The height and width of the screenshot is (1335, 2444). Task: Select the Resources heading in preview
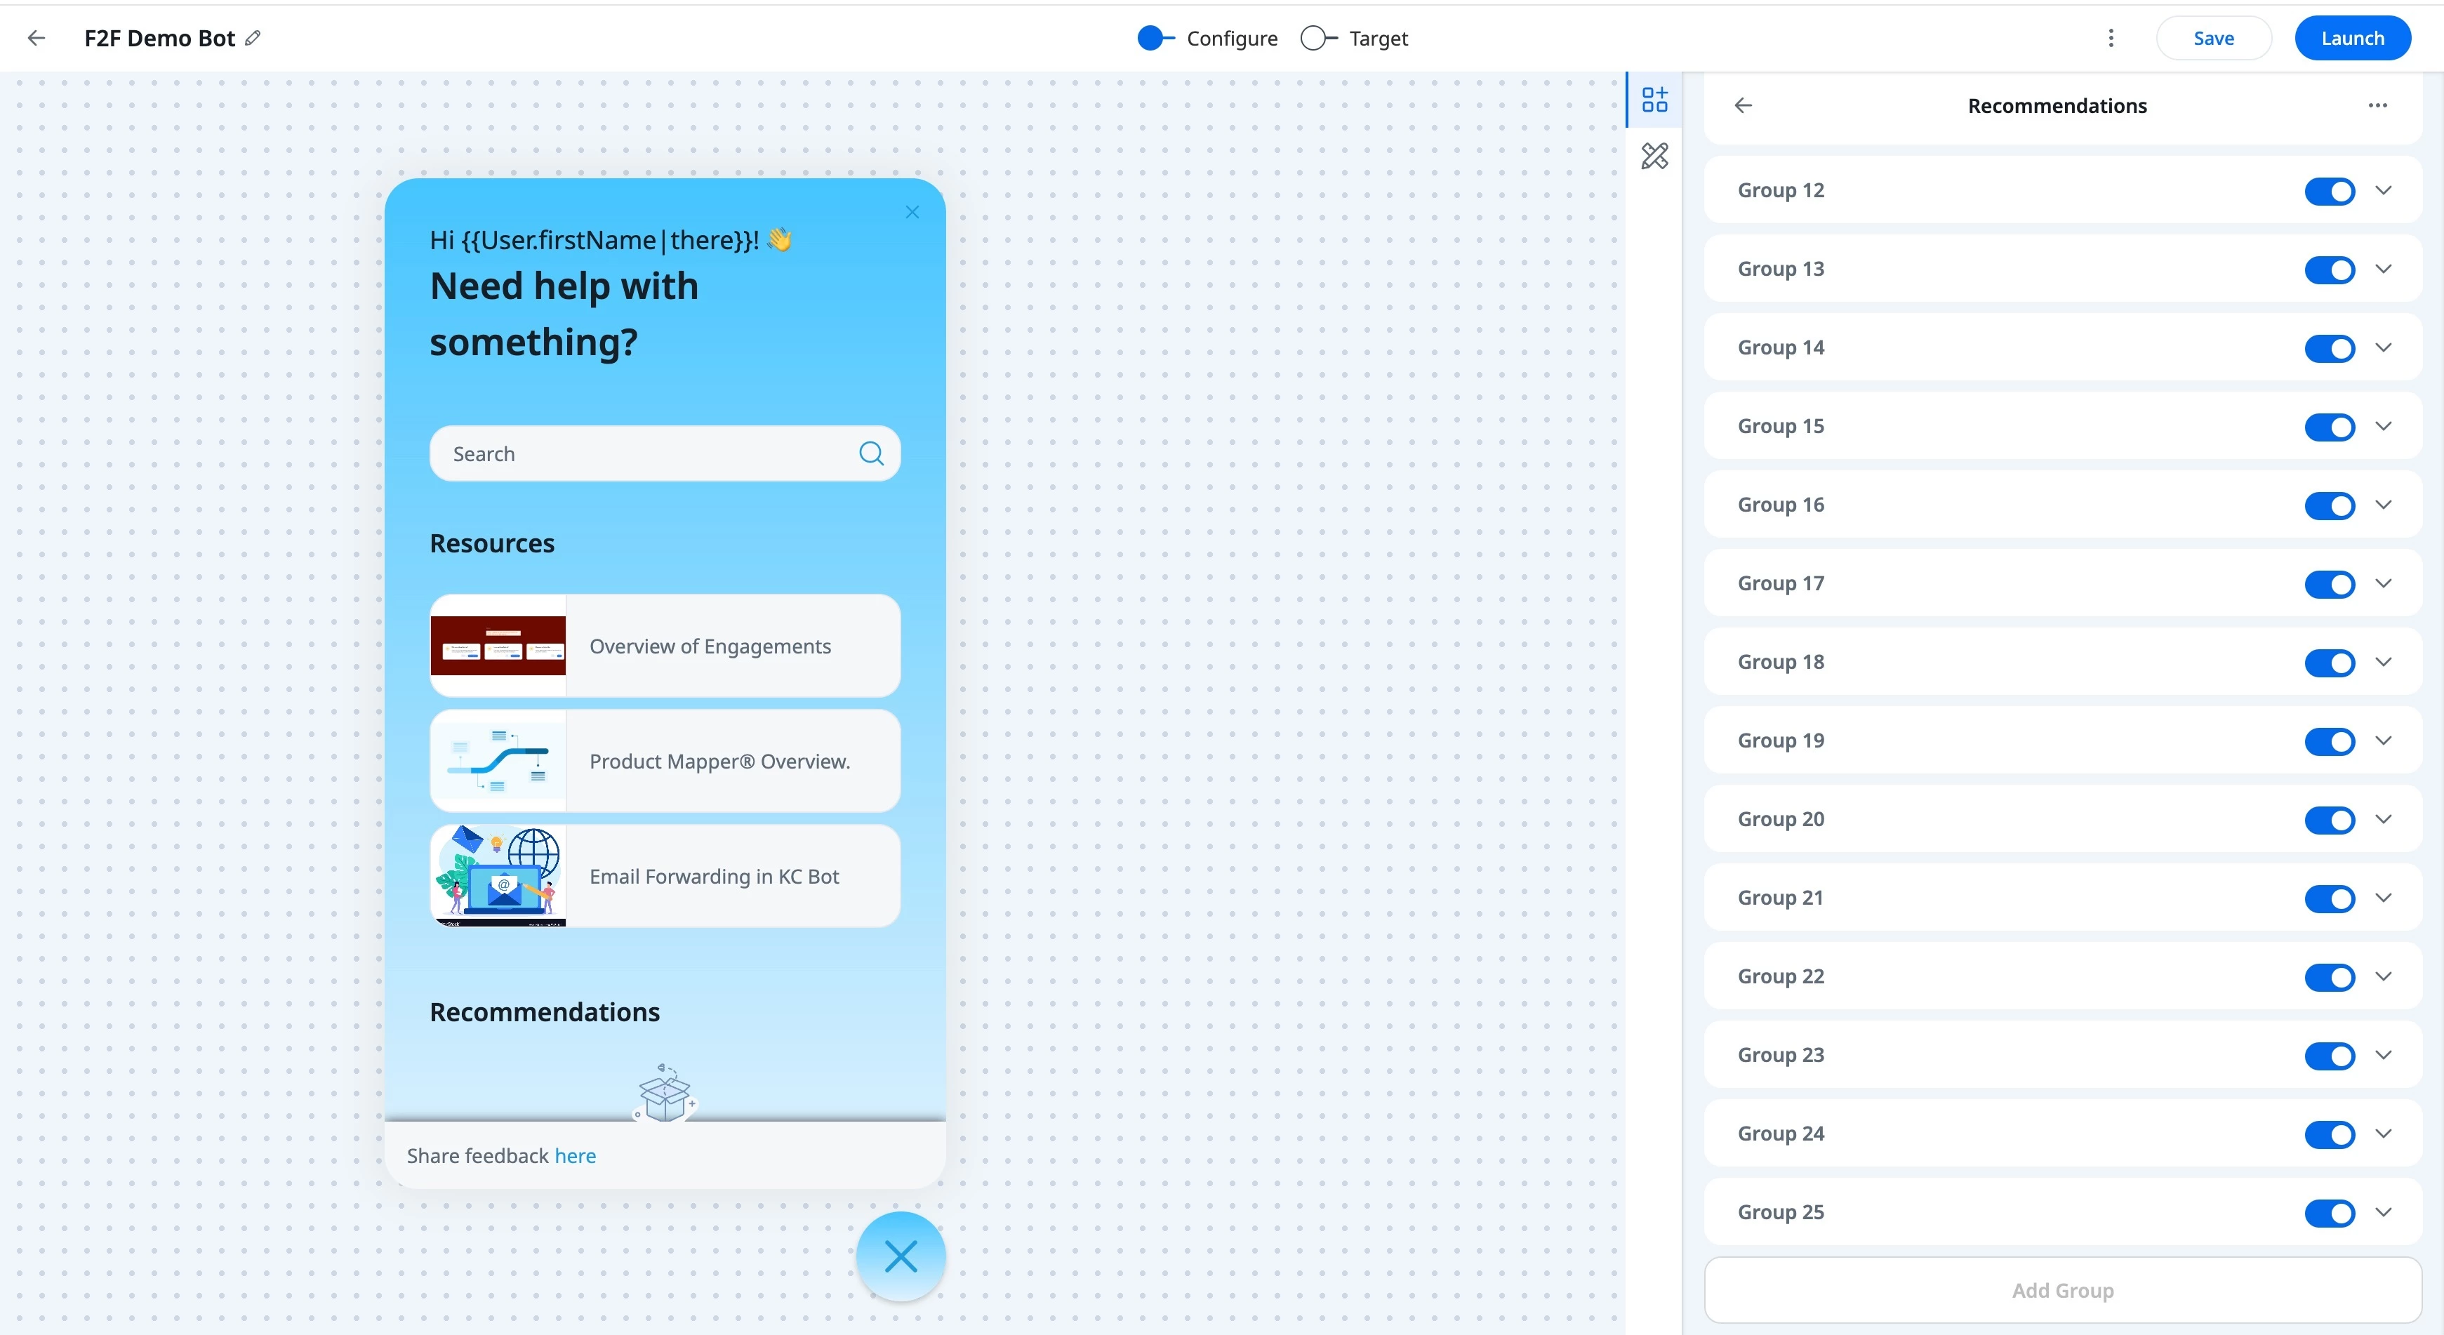pos(491,544)
